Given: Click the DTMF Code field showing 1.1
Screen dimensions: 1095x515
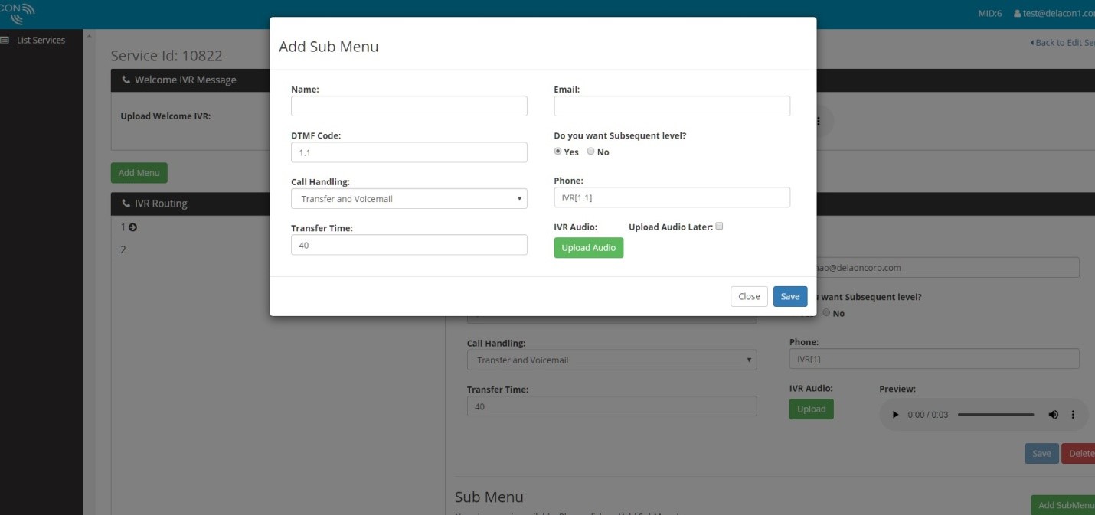Looking at the screenshot, I should [409, 152].
